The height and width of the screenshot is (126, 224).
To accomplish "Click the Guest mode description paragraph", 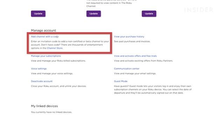I will click(x=153, y=90).
